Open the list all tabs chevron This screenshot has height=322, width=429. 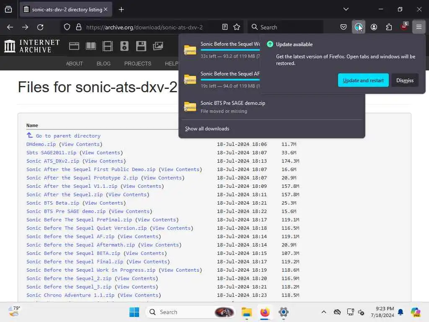pos(346,9)
